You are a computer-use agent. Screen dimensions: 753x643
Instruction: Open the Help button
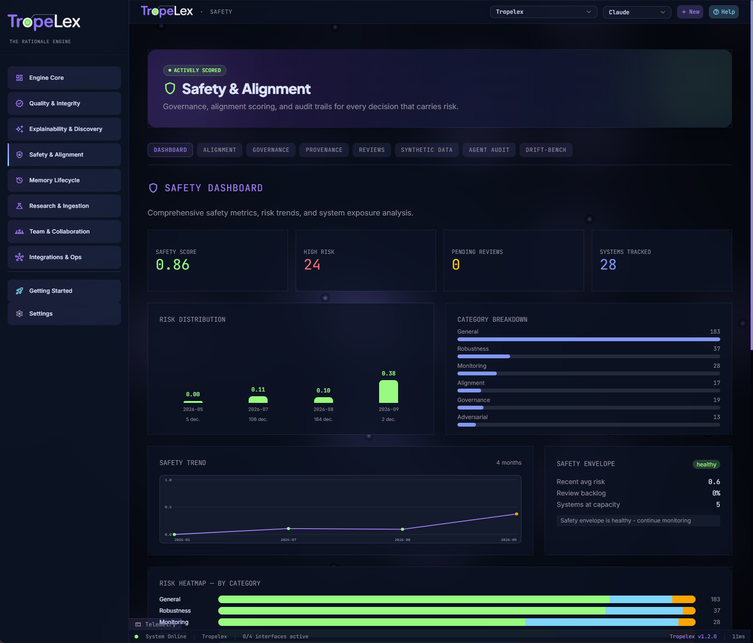click(724, 12)
